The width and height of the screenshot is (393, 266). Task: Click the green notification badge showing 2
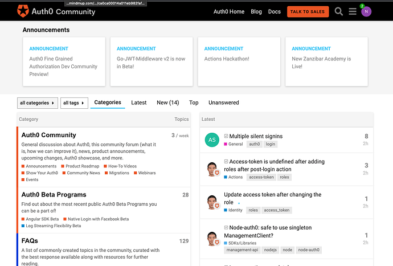(x=362, y=6)
